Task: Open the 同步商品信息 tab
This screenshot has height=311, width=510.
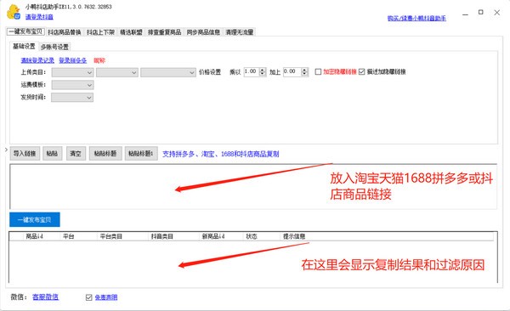Action: pos(203,32)
